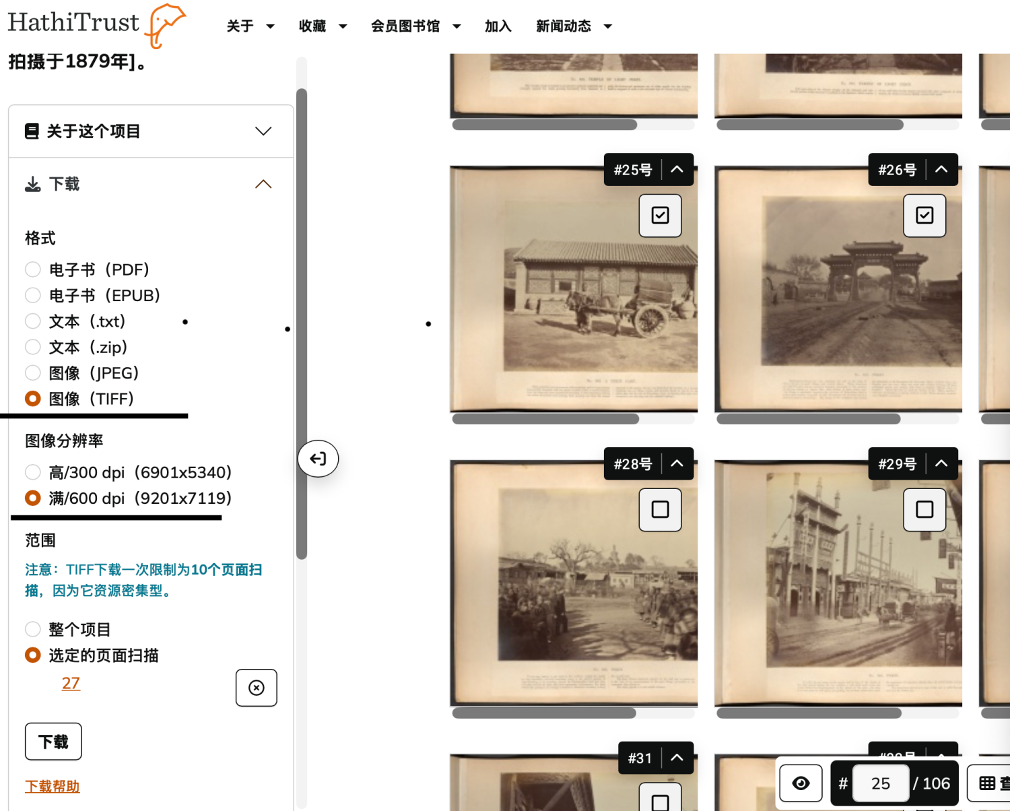The height and width of the screenshot is (811, 1010).
Task: Open the 会员图书馆 dropdown menu
Action: tap(415, 26)
